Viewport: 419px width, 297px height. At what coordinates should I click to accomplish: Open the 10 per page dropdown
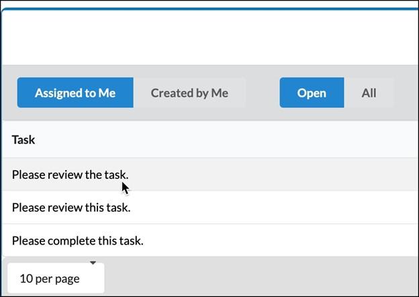[x=56, y=278]
